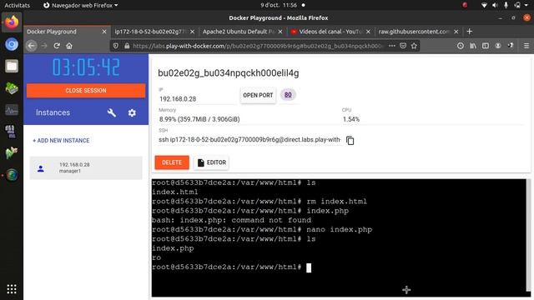This screenshot has width=534, height=300.
Task: Go to the Firefox home page
Action: tap(69, 46)
